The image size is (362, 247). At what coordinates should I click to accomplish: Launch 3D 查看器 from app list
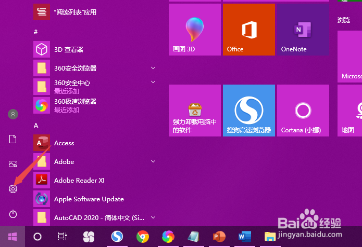(x=95, y=49)
